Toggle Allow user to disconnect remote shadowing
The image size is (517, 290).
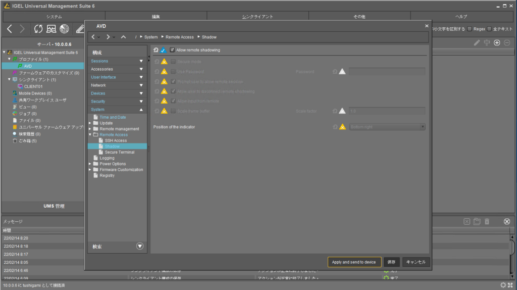click(173, 91)
